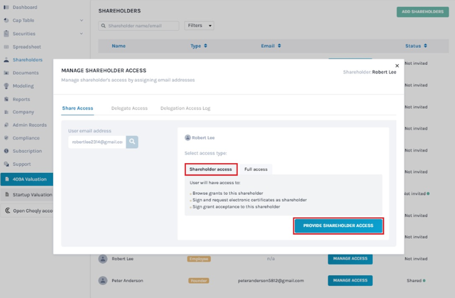455x298 pixels.
Task: Click the Compliance sidebar icon
Action: (x=7, y=138)
